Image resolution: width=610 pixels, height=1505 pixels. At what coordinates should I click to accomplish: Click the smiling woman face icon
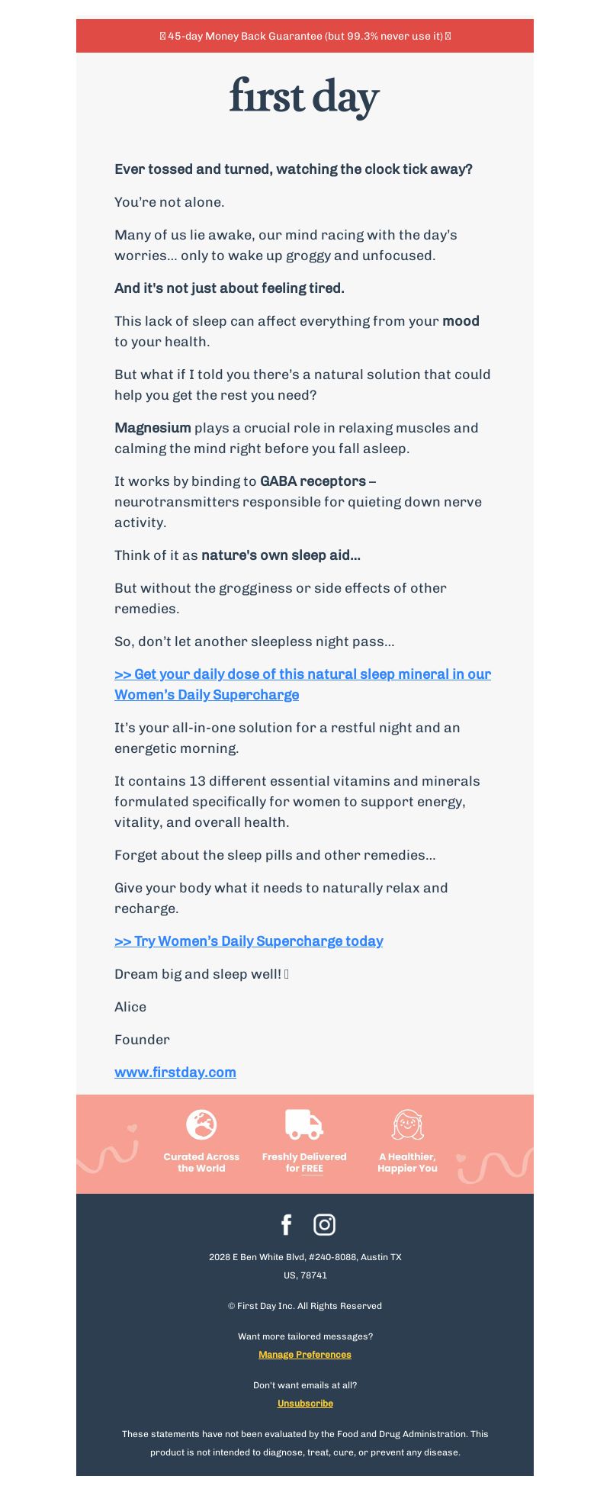(407, 1124)
